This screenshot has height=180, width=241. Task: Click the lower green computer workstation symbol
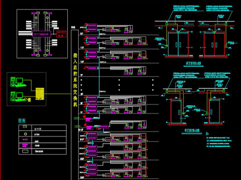pyautogui.click(x=19, y=96)
